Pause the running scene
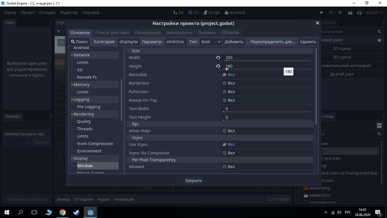 [x=331, y=12]
